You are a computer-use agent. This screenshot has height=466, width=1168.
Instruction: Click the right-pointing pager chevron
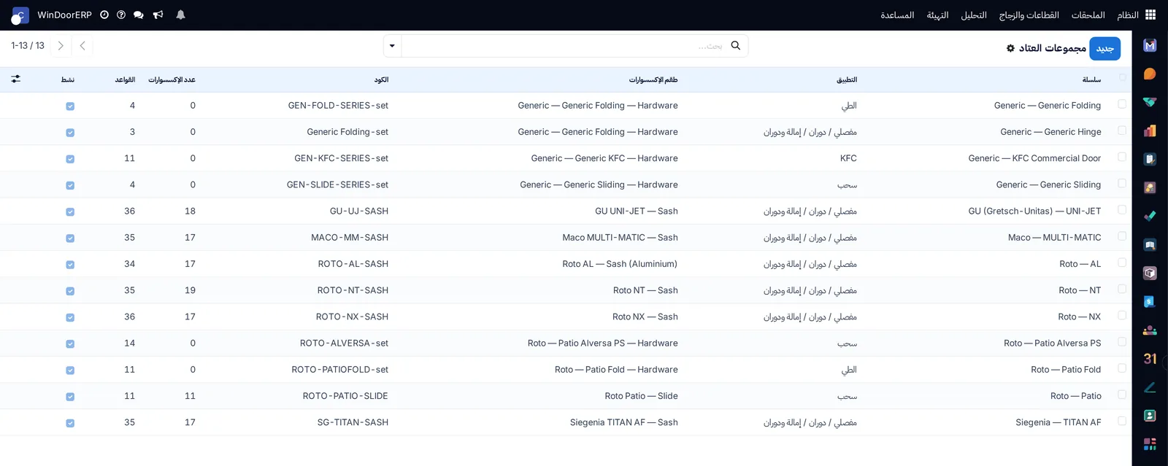pos(61,45)
